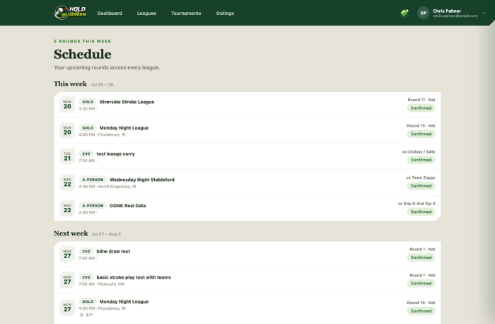
Task: Click Confirmed badge for bline draw test
Action: click(x=421, y=258)
